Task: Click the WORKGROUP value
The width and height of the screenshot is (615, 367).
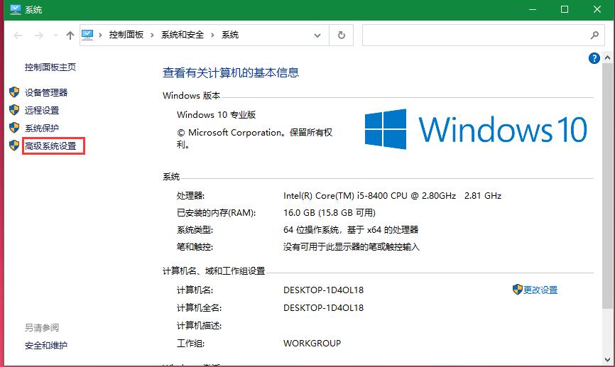Action: click(312, 343)
